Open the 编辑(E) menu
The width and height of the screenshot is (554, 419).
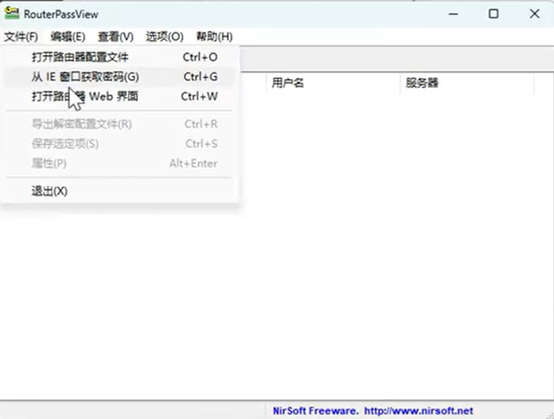pyautogui.click(x=68, y=37)
